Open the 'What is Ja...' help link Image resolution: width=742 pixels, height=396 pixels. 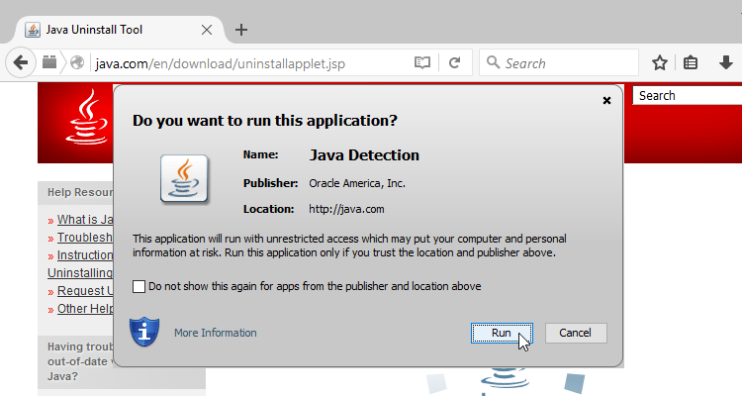point(85,220)
